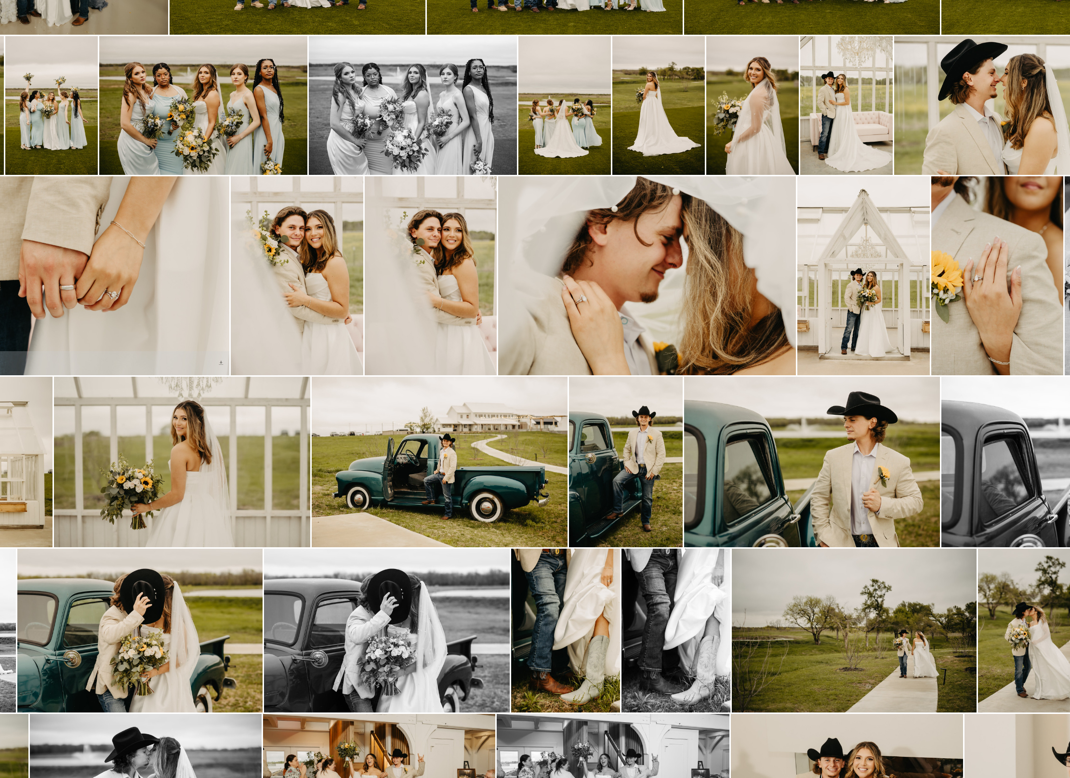
Task: Open black-and-white kiss behind cowboy hat photo
Action: pyautogui.click(x=386, y=630)
